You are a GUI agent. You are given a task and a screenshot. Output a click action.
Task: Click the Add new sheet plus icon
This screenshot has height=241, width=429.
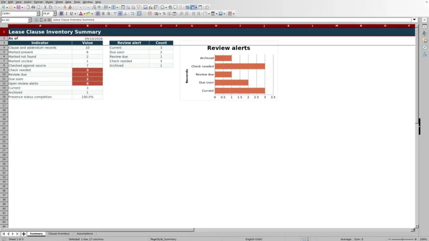[23, 234]
